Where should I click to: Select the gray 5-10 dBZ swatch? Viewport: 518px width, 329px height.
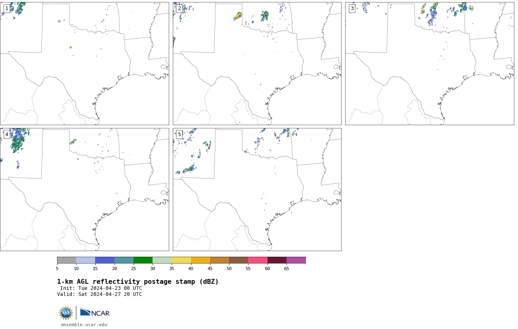coord(66,260)
